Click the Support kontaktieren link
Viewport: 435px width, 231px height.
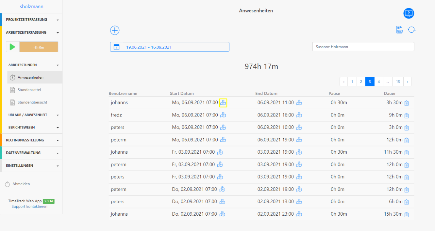click(29, 207)
